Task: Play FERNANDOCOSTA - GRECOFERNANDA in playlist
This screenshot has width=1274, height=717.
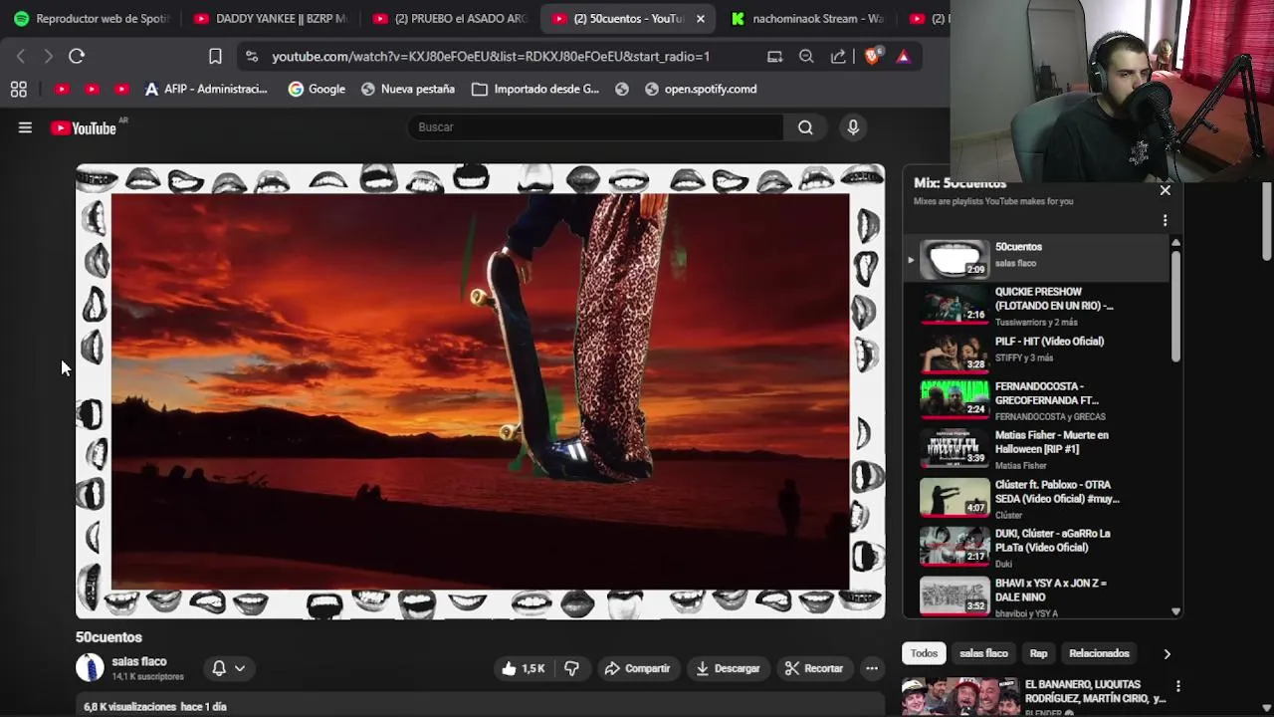Action: click(x=1035, y=400)
